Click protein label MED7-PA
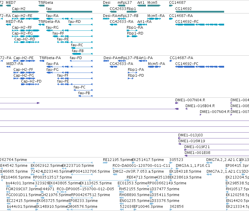249x211 pixels. tap(15, 64)
